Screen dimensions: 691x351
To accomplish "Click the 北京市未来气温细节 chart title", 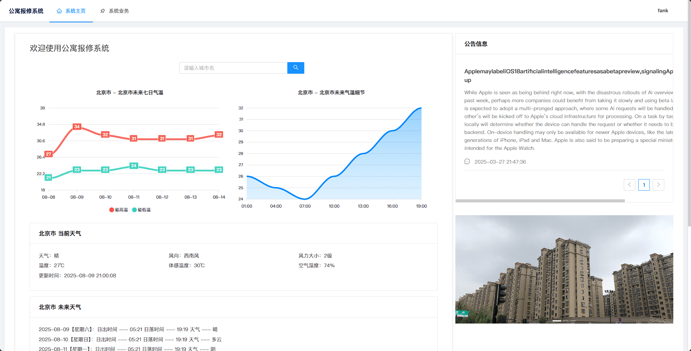I will coord(331,92).
